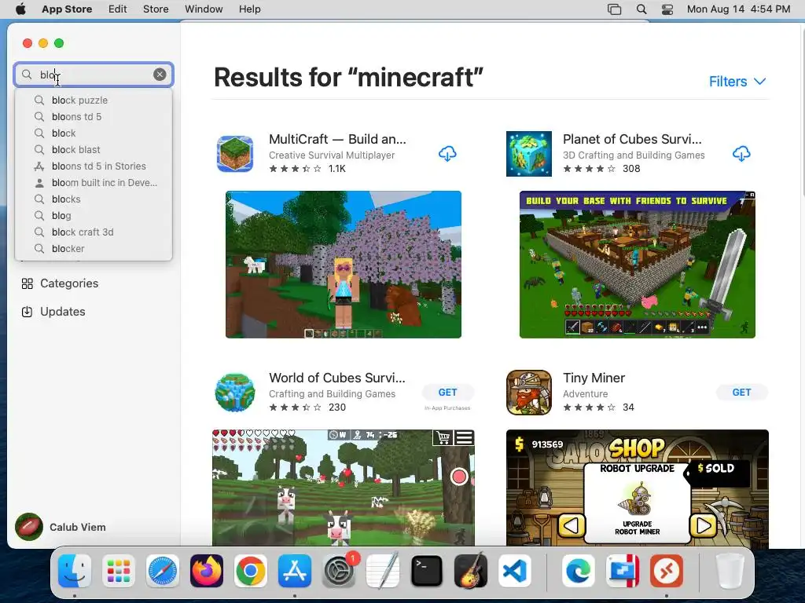Image resolution: width=805 pixels, height=603 pixels.
Task: View the Tiny Miner shop screenshot
Action: [x=637, y=488]
